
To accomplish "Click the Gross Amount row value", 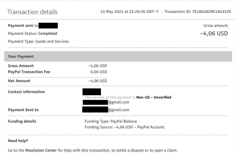I will 98,66.
